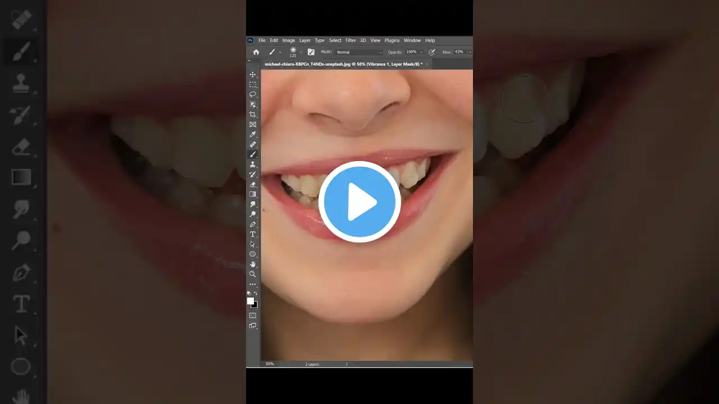Image resolution: width=719 pixels, height=404 pixels.
Task: Select the Move tool
Action: click(x=253, y=74)
